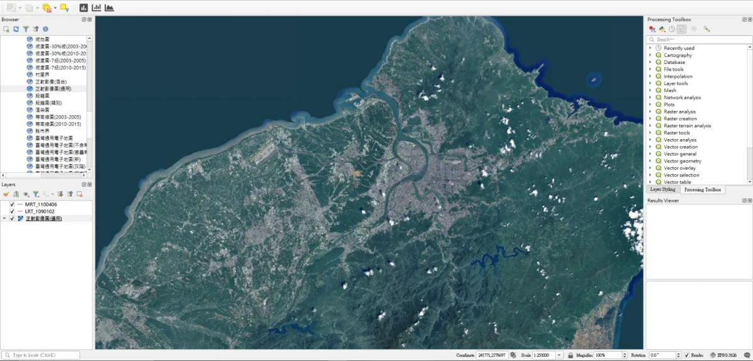Click the Browser filter funnel icon
This screenshot has width=753, height=361.
point(26,29)
